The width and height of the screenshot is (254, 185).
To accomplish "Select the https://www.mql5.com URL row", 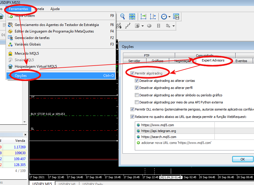I will (194, 125).
